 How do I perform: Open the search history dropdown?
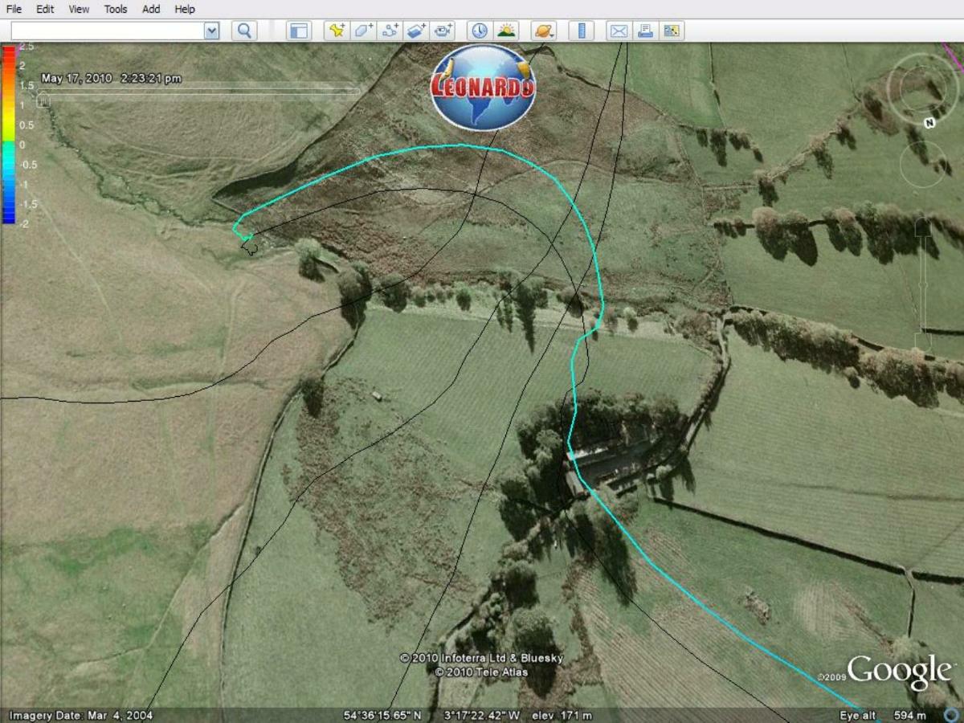tap(211, 31)
